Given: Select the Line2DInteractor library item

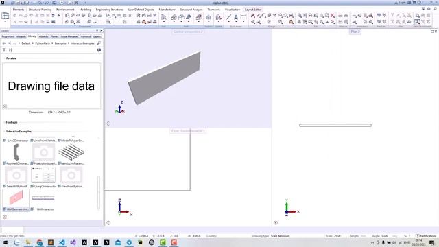Looking at the screenshot, I should (x=16, y=140).
